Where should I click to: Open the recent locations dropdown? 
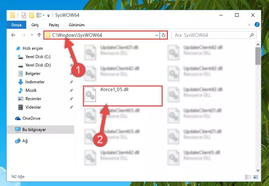click(x=32, y=35)
